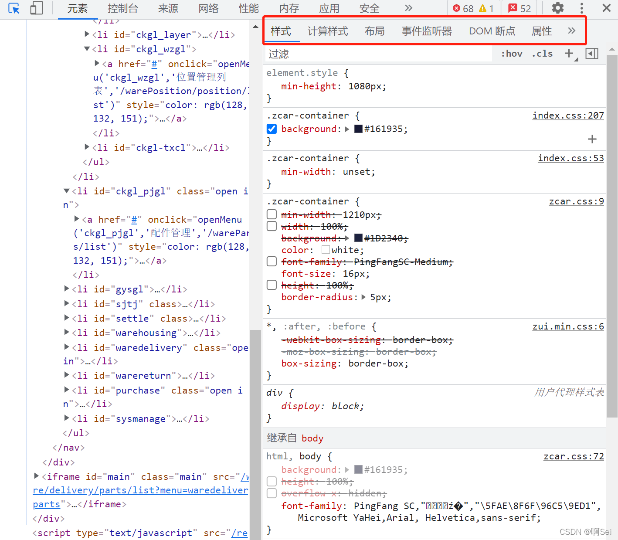Image resolution: width=618 pixels, height=540 pixels.
Task: Select the 计算样式 sidebar tab
Action: [x=328, y=31]
